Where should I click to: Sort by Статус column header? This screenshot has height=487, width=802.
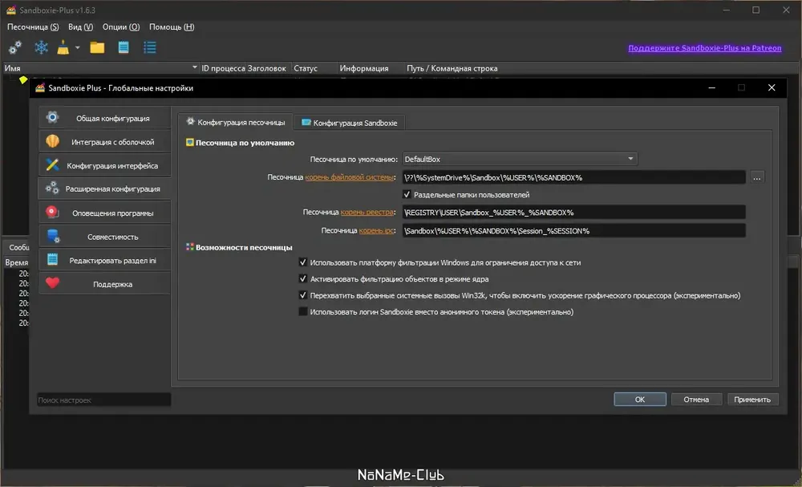(x=314, y=68)
